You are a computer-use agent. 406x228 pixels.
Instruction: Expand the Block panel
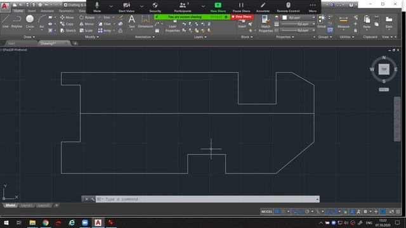247,37
